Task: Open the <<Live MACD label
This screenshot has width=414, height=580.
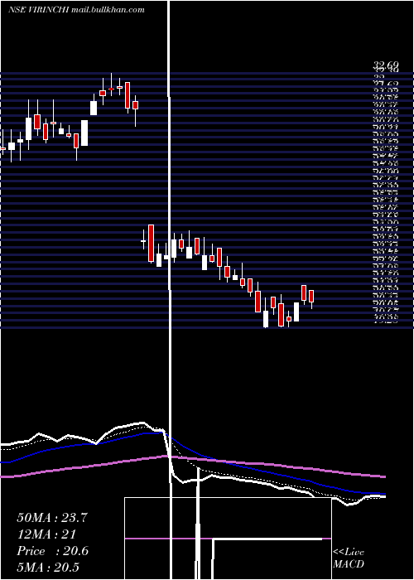Action: (x=349, y=558)
